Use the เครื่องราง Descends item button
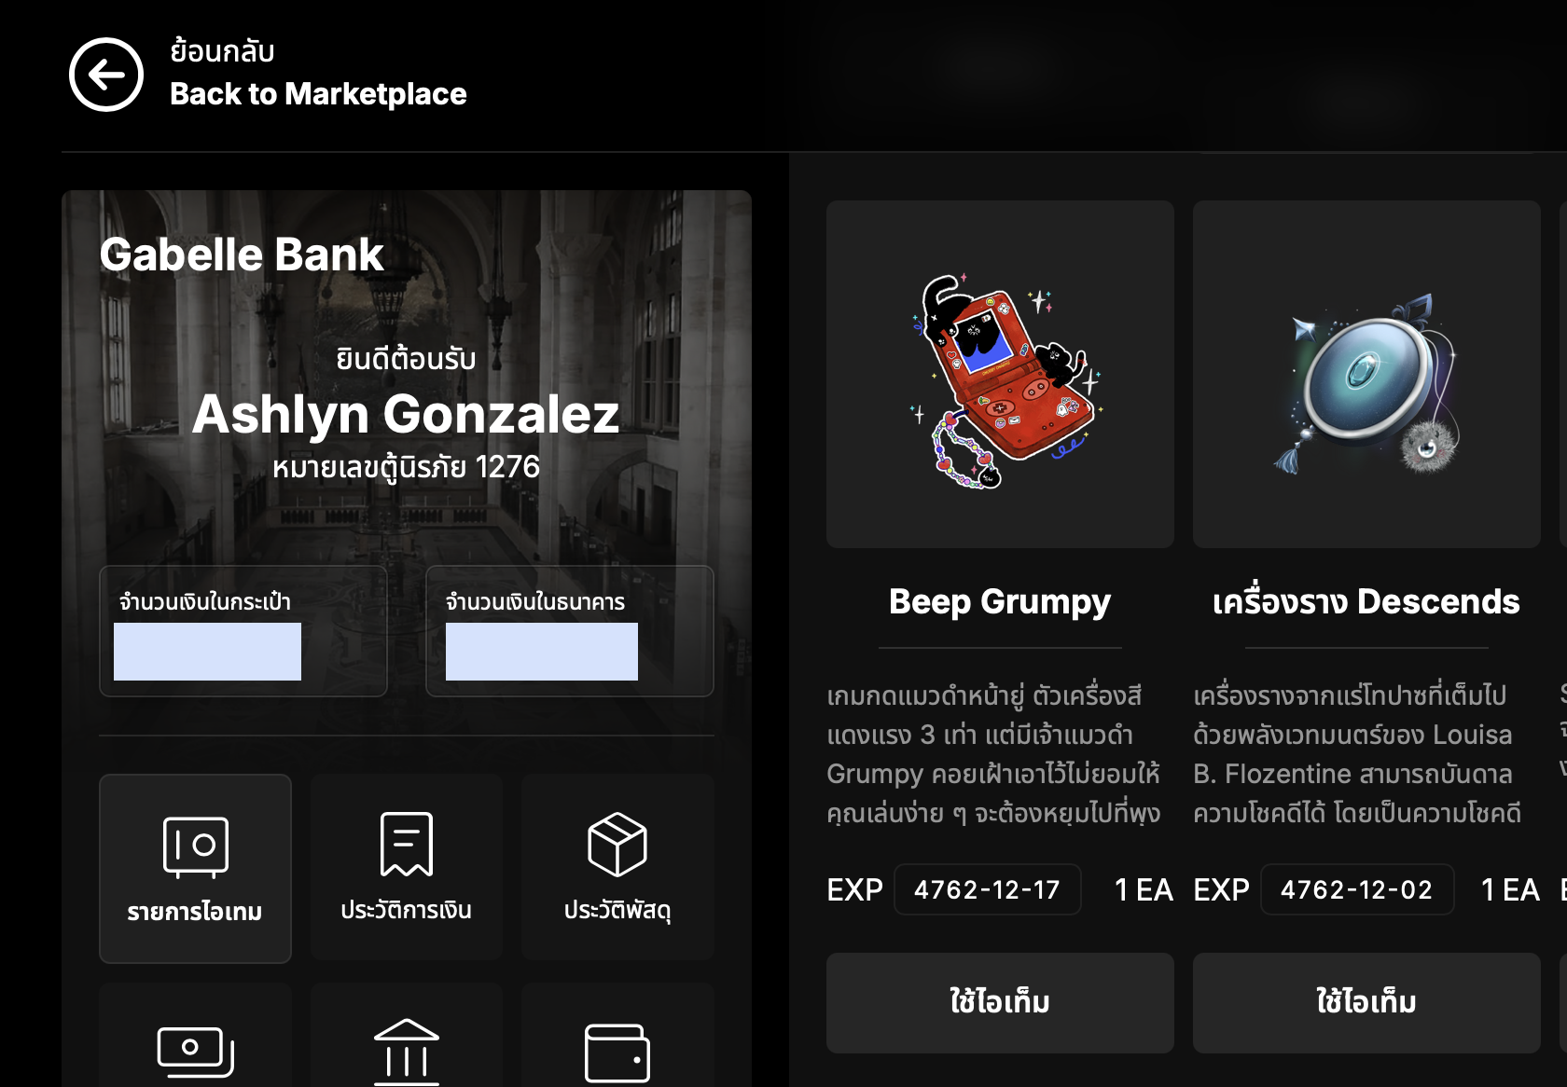The image size is (1567, 1087). 1366,1002
